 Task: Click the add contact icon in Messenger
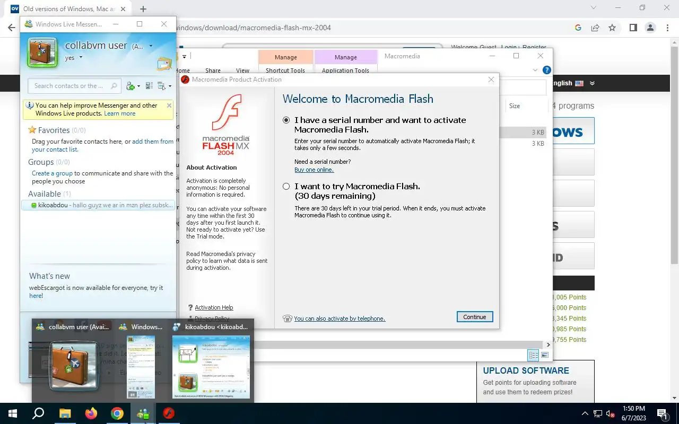point(130,86)
